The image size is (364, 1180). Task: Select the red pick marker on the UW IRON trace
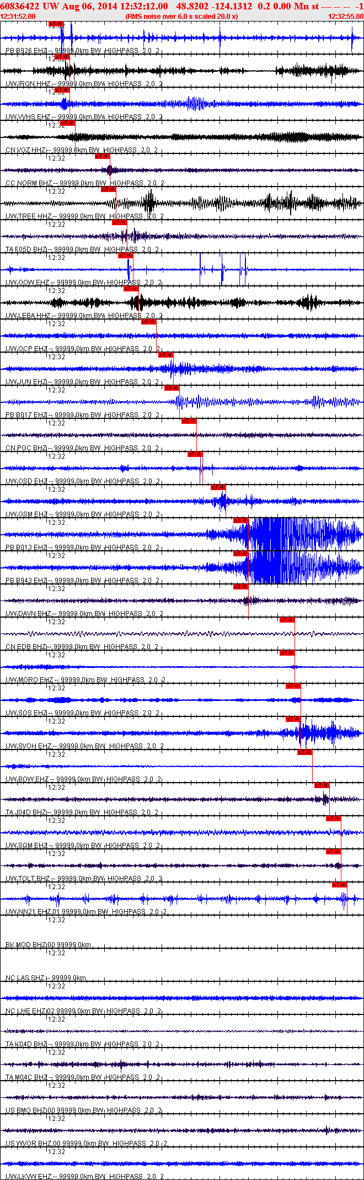click(62, 56)
